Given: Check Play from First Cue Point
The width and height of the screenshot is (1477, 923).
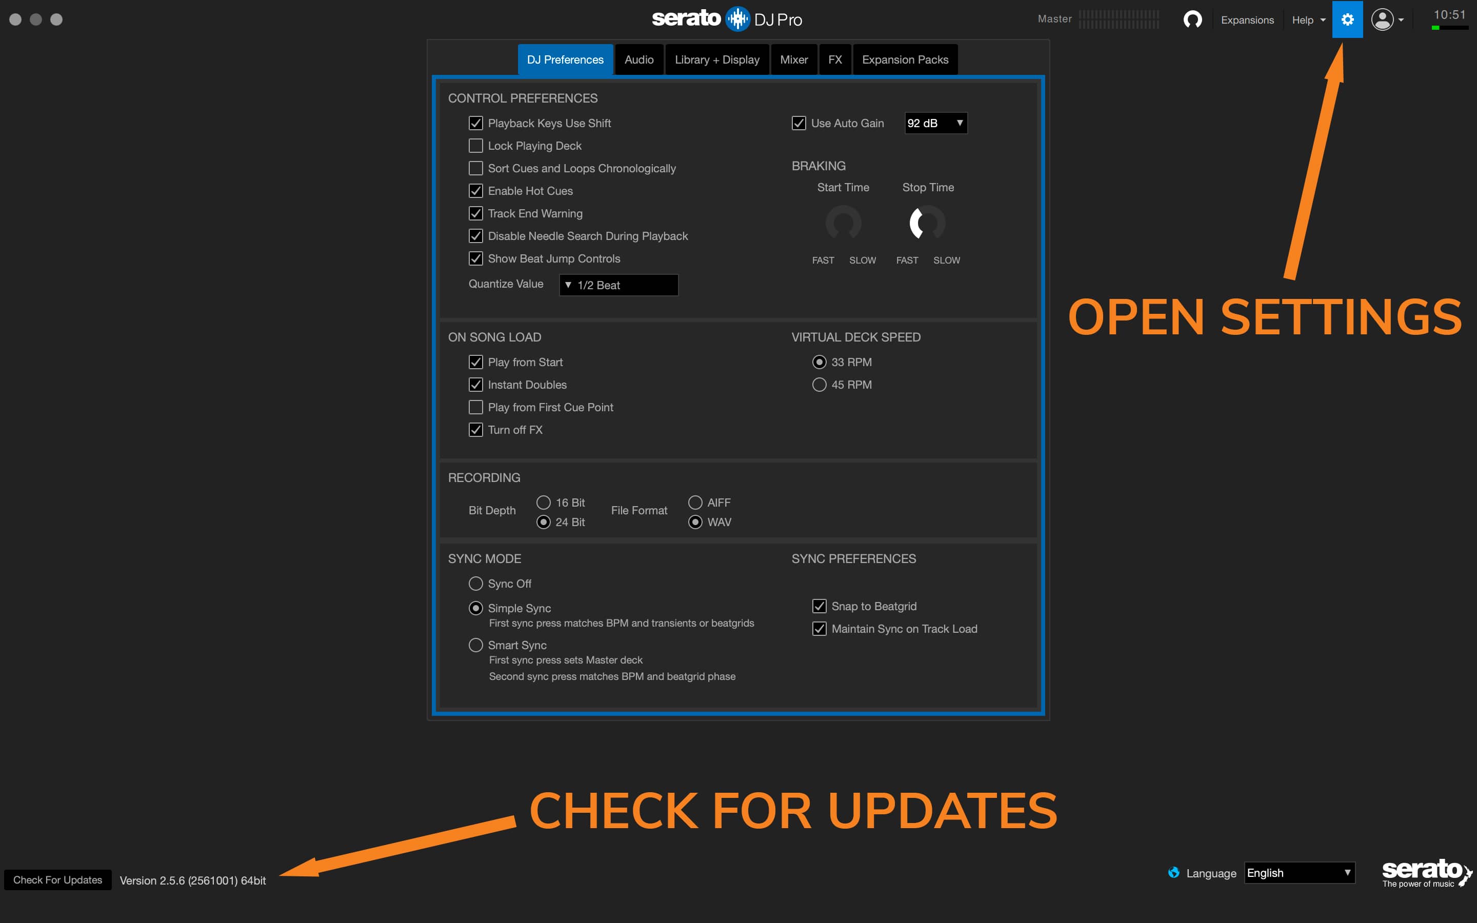Looking at the screenshot, I should coord(475,407).
